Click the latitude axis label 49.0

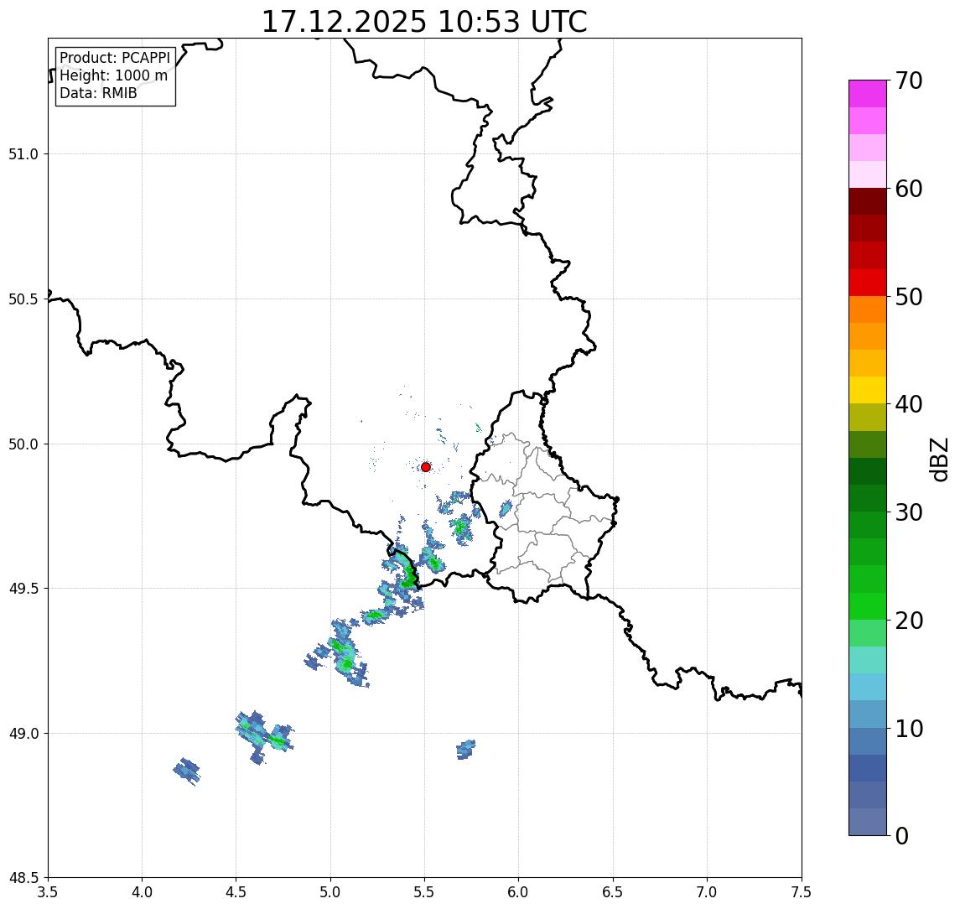[23, 733]
